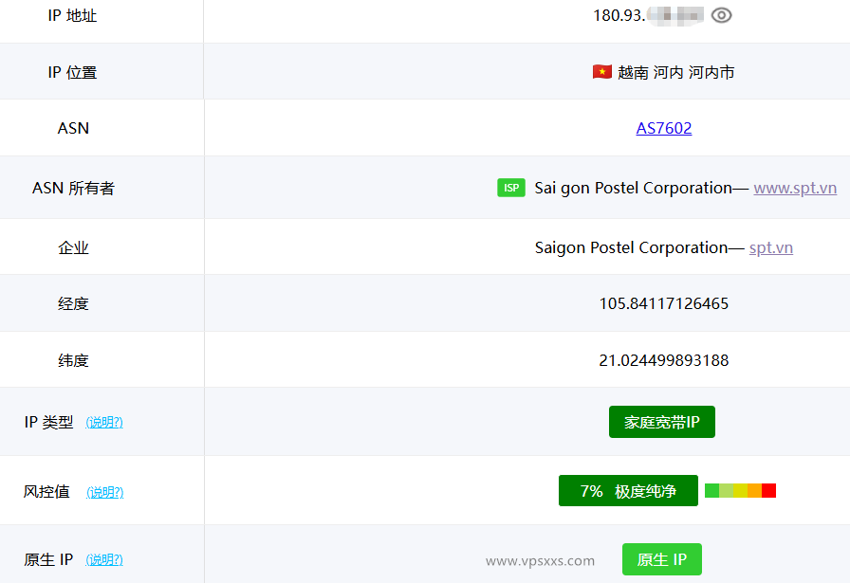The width and height of the screenshot is (850, 583).
Task: Select the longitude value 105.84117126465
Action: [x=664, y=303]
